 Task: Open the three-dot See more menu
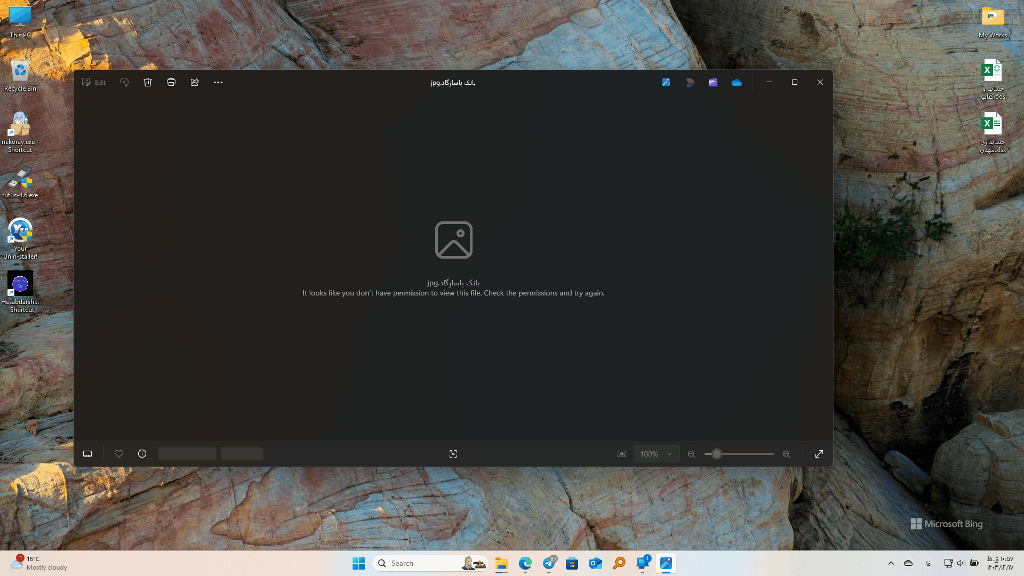pos(218,82)
